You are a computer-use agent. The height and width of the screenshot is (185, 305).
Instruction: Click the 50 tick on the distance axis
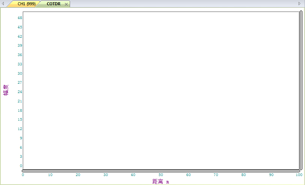click(161, 175)
